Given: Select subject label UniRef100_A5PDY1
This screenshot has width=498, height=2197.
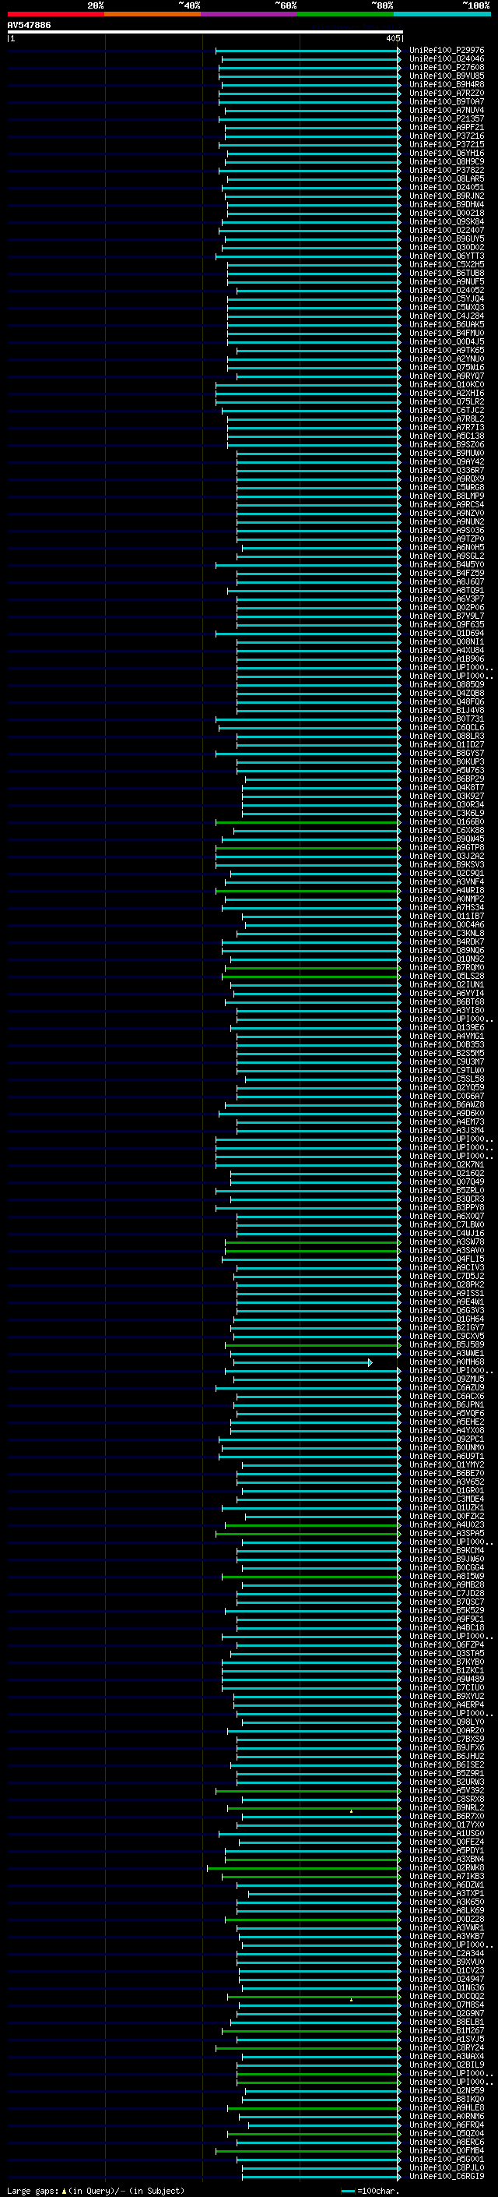Looking at the screenshot, I should (x=446, y=1850).
